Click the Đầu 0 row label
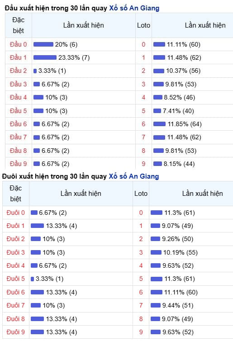233x341 pixels. coord(18,44)
